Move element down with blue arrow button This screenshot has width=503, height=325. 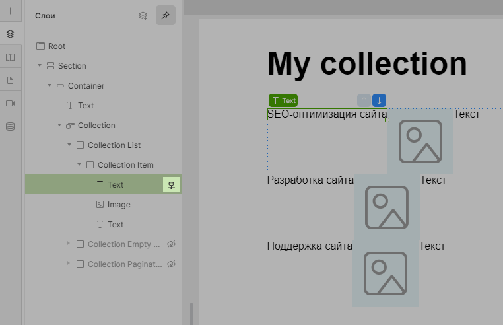(x=379, y=100)
